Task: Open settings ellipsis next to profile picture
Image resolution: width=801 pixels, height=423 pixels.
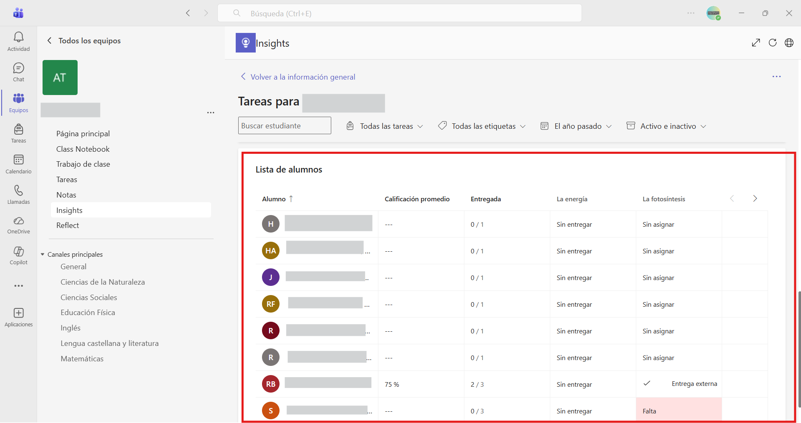Action: (691, 13)
